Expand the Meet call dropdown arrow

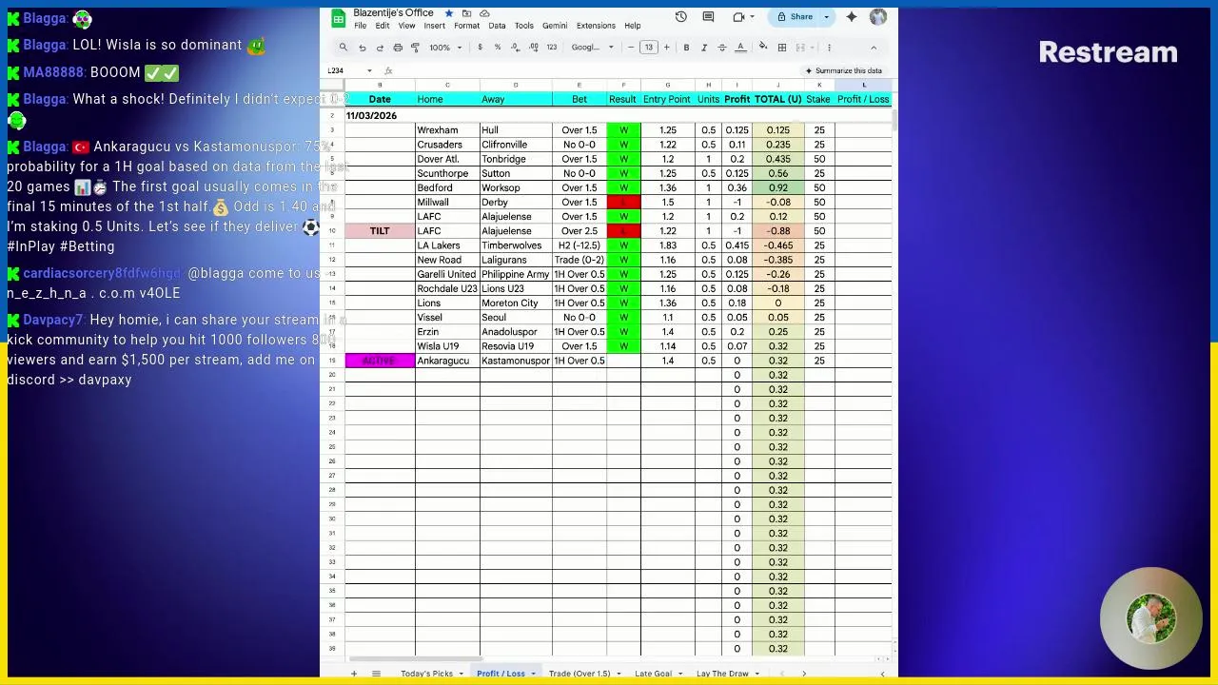(753, 16)
